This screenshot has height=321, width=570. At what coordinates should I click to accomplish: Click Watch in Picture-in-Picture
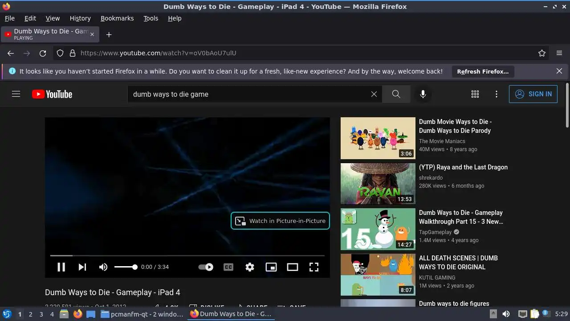click(280, 221)
